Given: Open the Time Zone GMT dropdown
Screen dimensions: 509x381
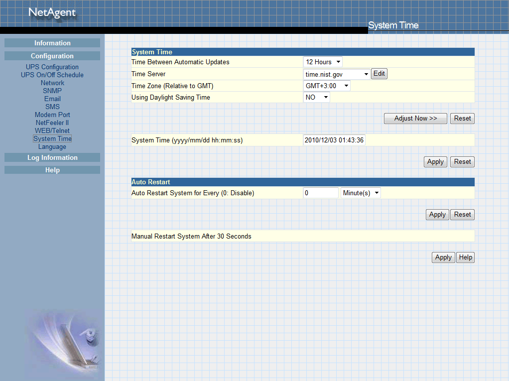Looking at the screenshot, I should coord(327,86).
